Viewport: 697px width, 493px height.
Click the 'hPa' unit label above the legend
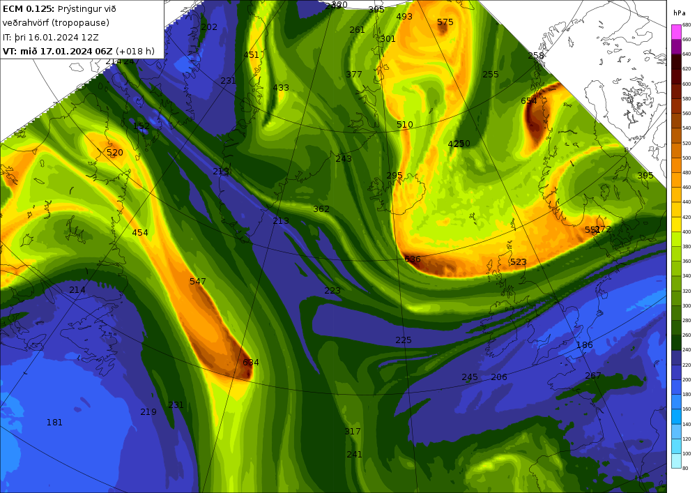click(x=679, y=13)
